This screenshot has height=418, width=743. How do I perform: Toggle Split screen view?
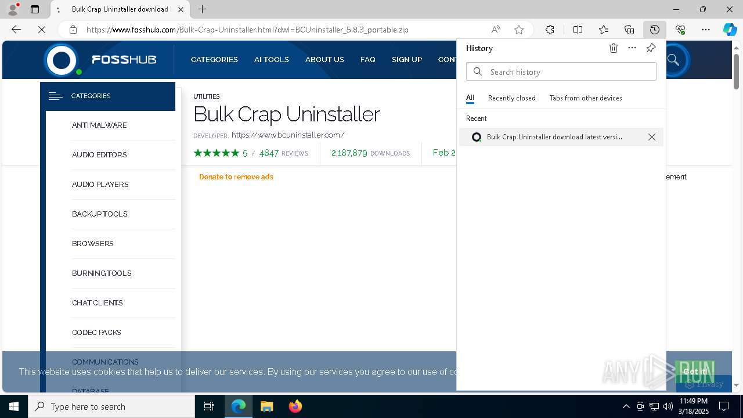pyautogui.click(x=578, y=30)
